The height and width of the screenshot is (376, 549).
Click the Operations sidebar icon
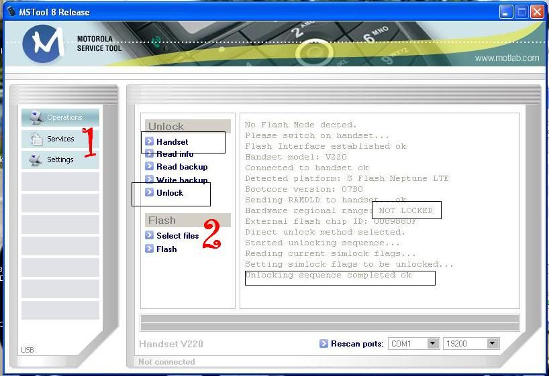tap(36, 118)
